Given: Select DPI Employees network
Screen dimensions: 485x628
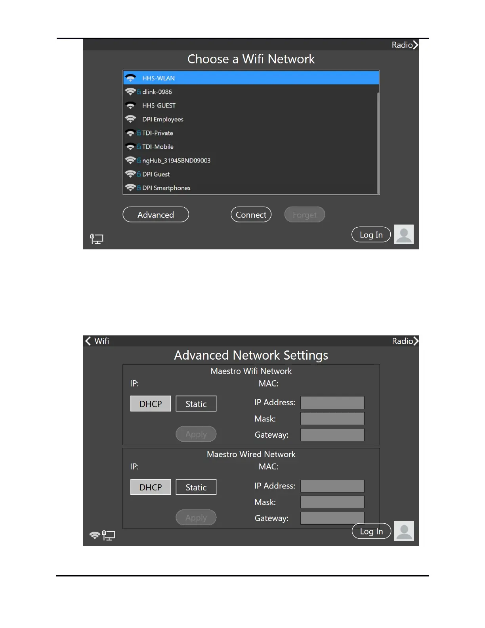Looking at the screenshot, I should tap(251, 119).
